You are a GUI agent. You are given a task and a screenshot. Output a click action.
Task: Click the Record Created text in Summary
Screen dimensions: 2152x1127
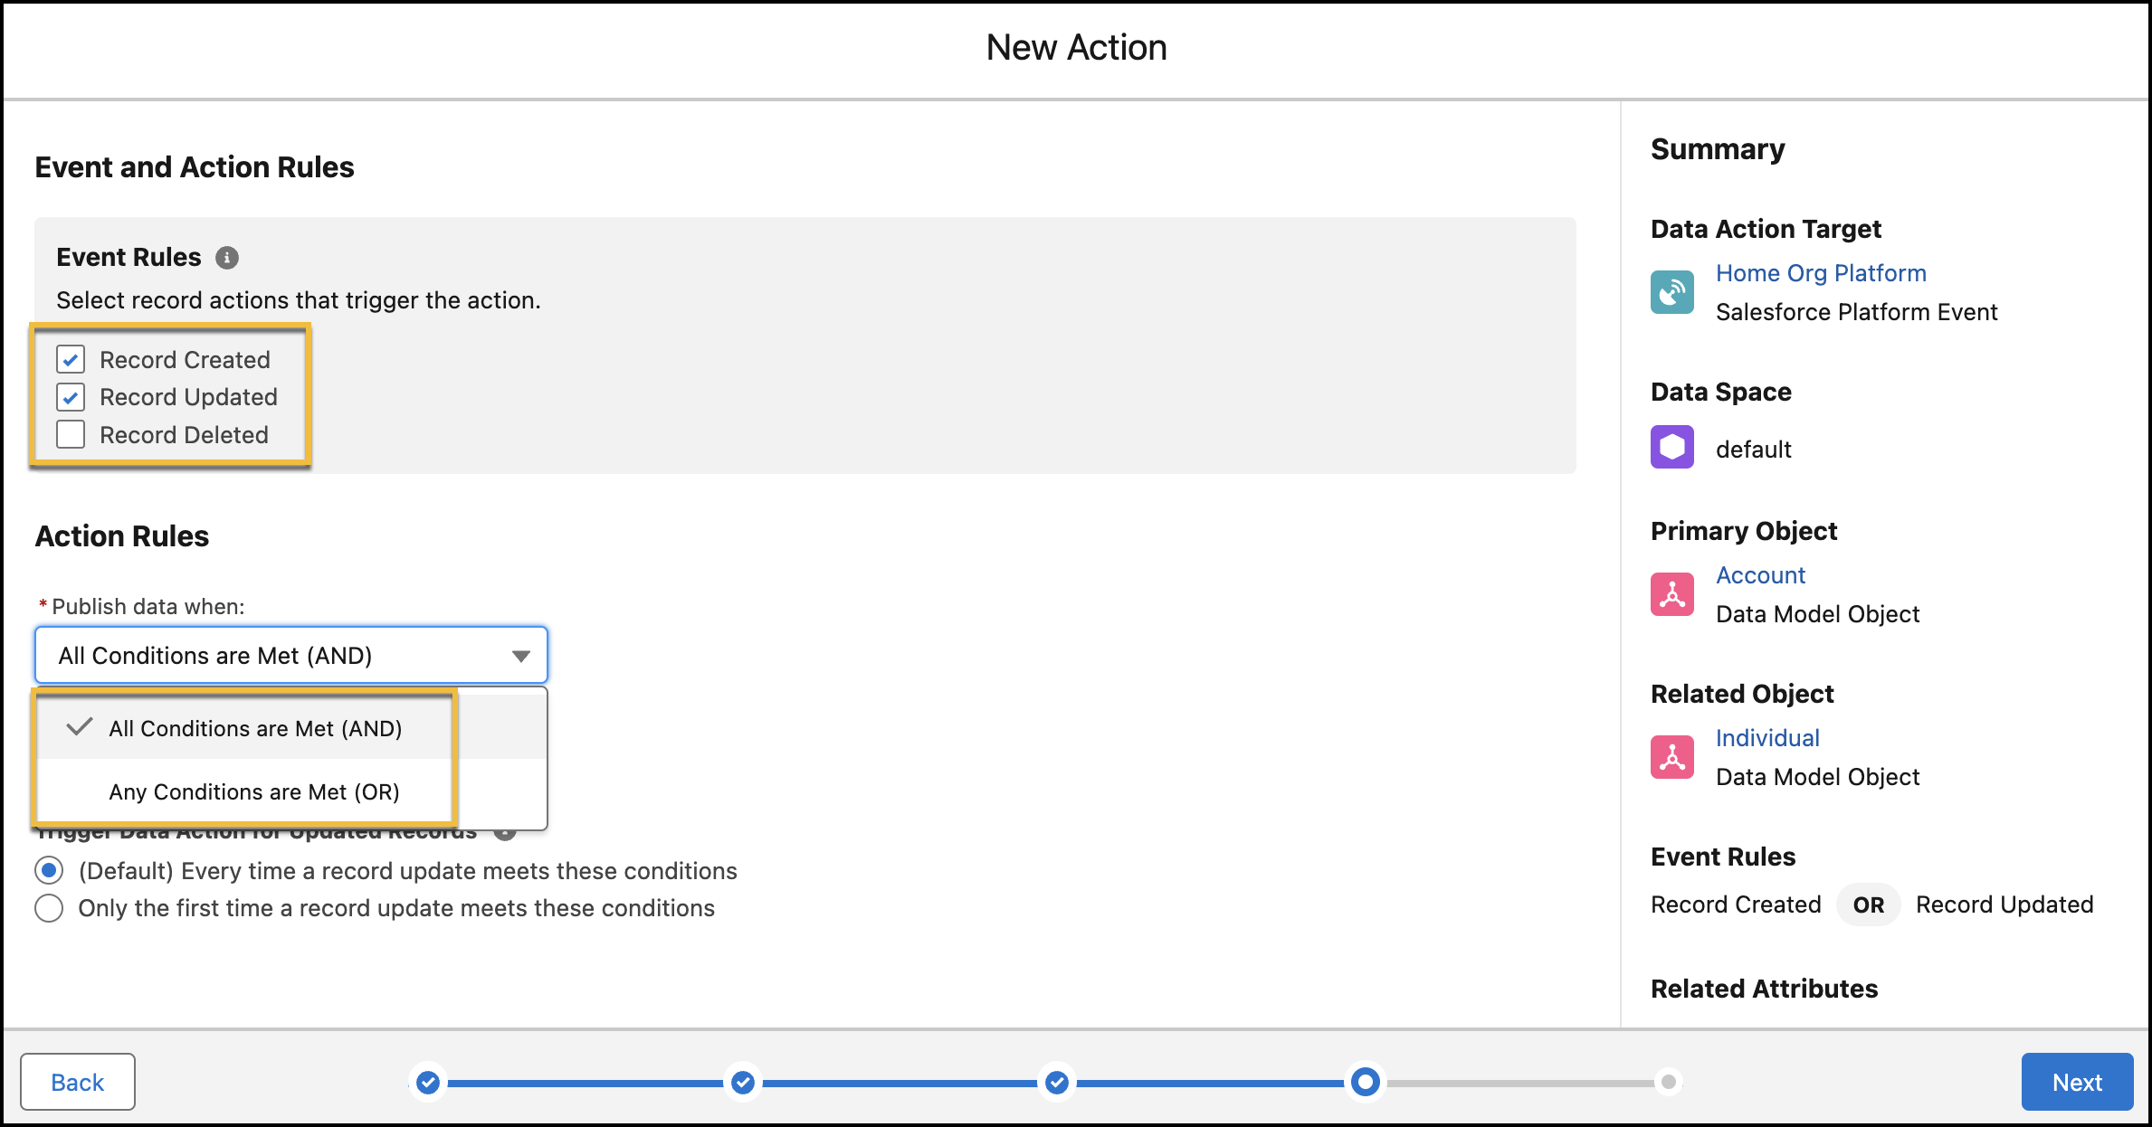(x=1736, y=904)
